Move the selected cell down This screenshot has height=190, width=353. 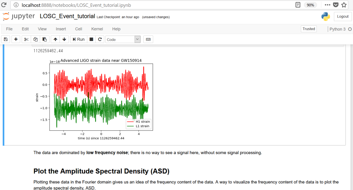point(64,39)
